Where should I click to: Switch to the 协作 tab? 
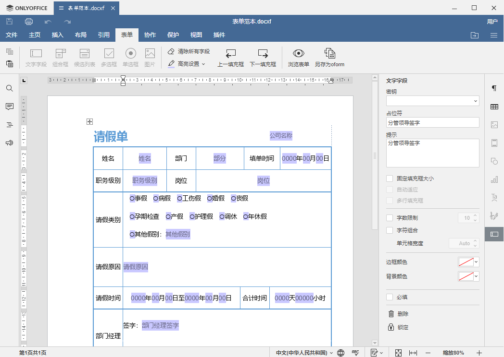[150, 35]
